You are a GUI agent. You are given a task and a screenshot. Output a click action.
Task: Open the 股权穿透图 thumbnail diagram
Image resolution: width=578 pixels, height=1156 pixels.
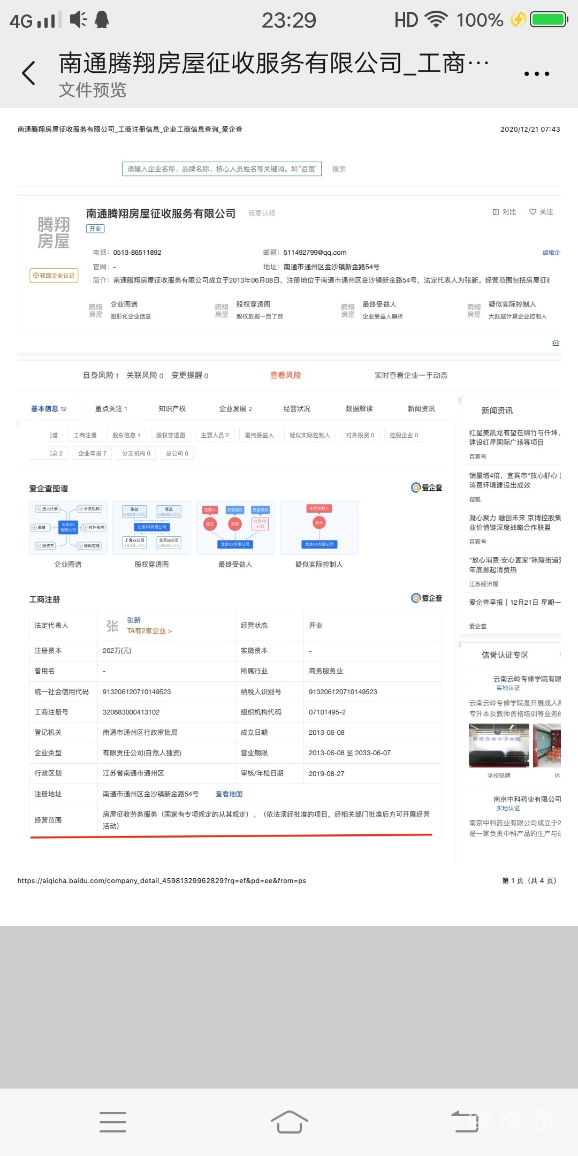tap(151, 527)
